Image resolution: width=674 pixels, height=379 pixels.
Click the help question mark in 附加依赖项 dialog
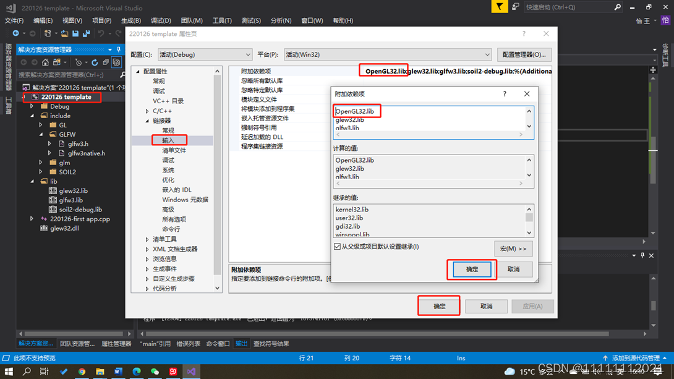pos(505,94)
